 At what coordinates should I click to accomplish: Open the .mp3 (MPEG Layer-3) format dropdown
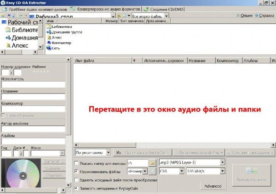click(x=223, y=162)
